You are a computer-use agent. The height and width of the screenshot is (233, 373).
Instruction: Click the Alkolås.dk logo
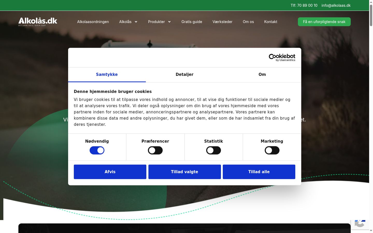tap(38, 22)
